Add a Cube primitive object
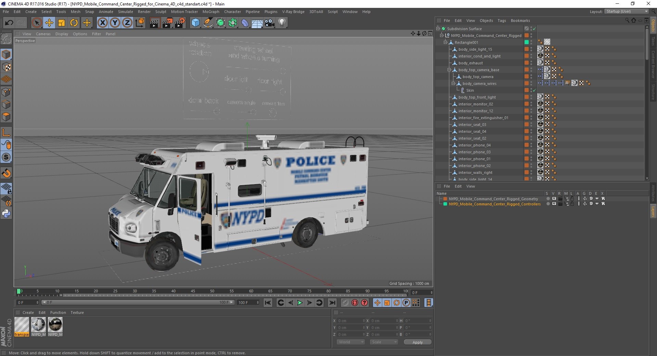 [195, 23]
